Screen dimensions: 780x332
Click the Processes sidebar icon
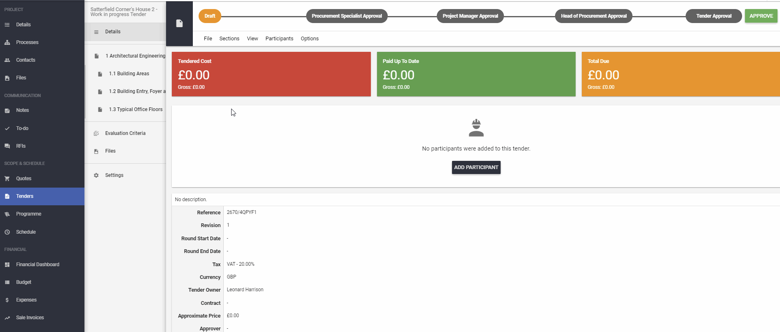(7, 42)
